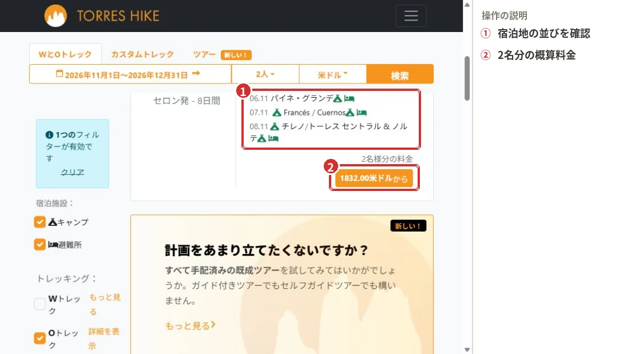Click the orange 検索 button
This screenshot has width=643, height=354.
click(400, 74)
